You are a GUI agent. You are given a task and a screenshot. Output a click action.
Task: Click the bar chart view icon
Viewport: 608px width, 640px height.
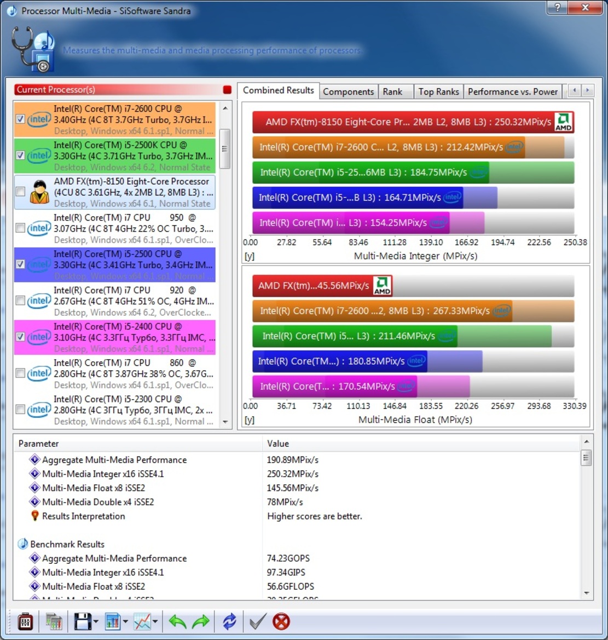tap(113, 621)
